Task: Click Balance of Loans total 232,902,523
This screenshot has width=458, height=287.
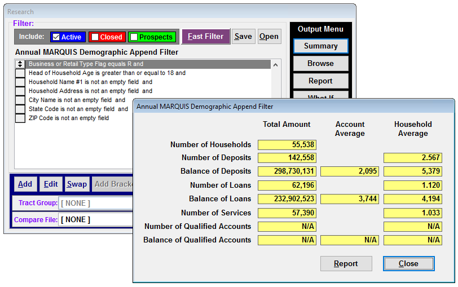Action: 287,199
